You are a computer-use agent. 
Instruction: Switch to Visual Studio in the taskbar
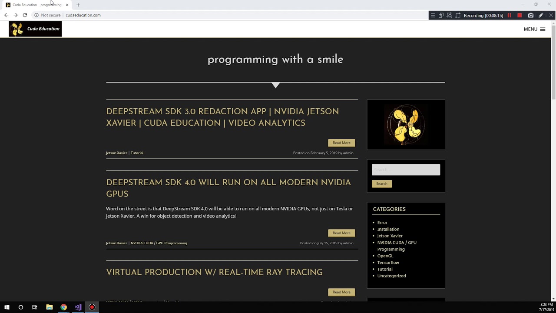(78, 307)
